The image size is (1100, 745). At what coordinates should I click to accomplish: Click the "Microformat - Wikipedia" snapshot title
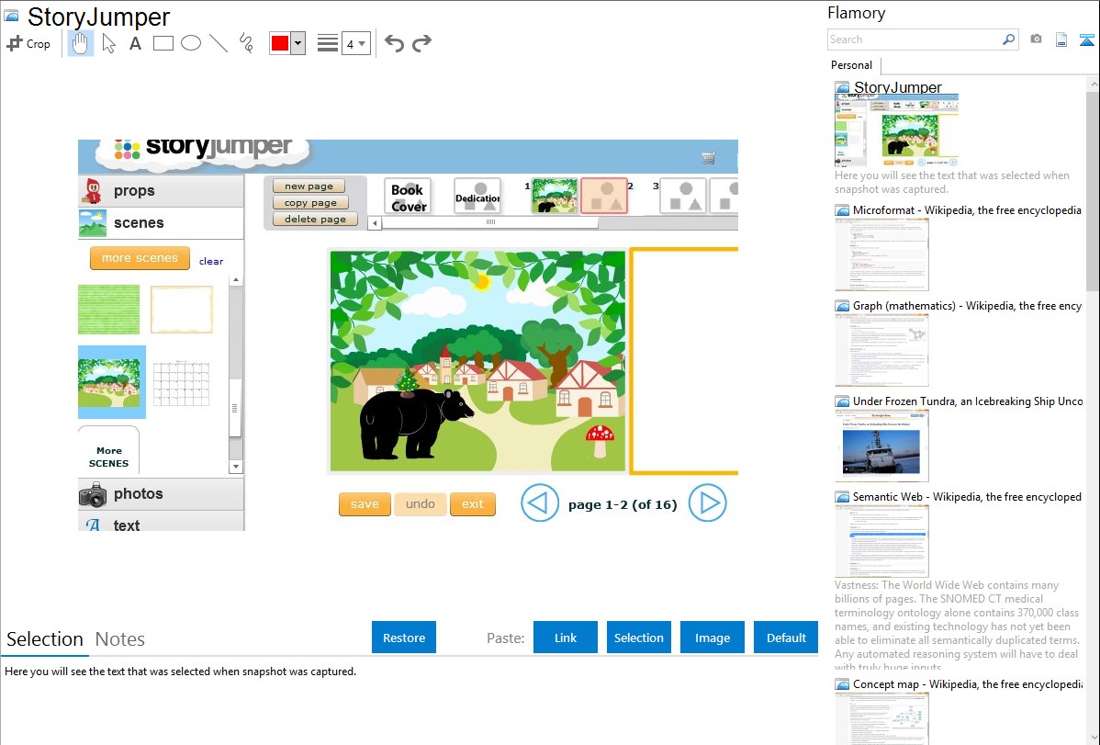(967, 210)
